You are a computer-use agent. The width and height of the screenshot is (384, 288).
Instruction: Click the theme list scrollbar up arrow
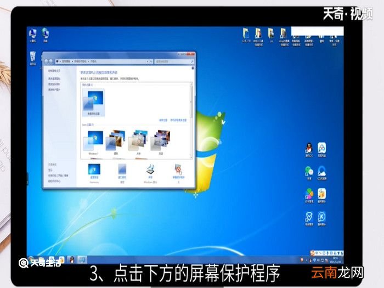[191, 84]
